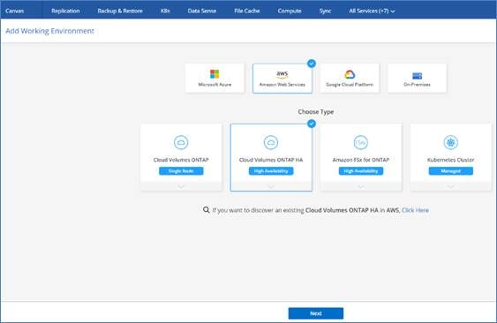Click High Availability badge under Cloud Volumes ONTAP HA
497x323 pixels.
pos(271,171)
